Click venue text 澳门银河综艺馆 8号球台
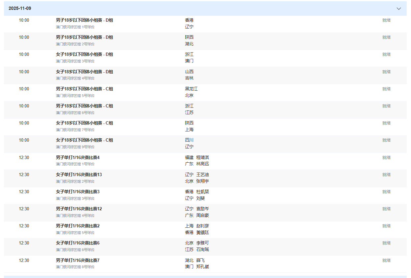The height and width of the screenshot is (278, 411). [x=75, y=267]
